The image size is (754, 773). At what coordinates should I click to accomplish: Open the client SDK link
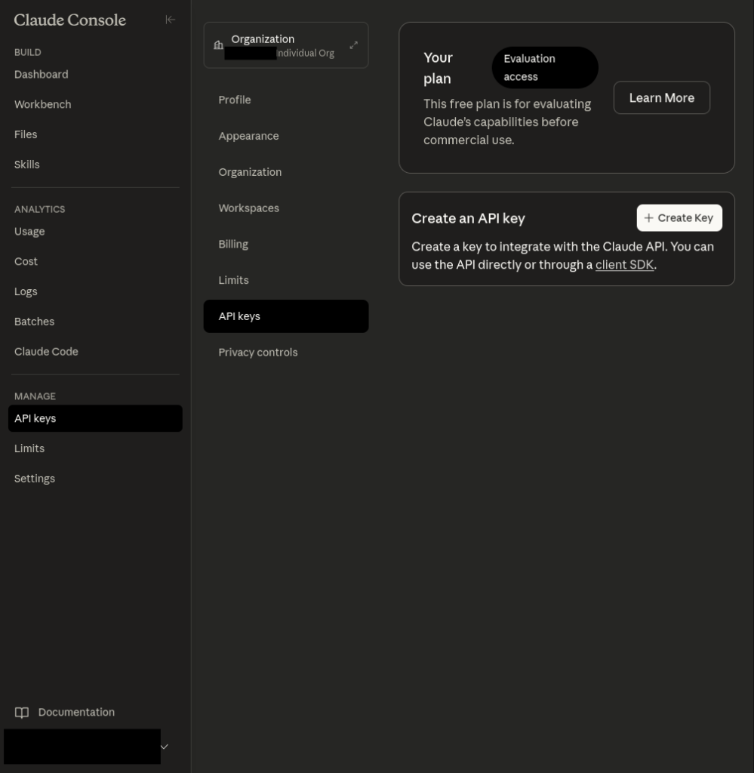624,265
